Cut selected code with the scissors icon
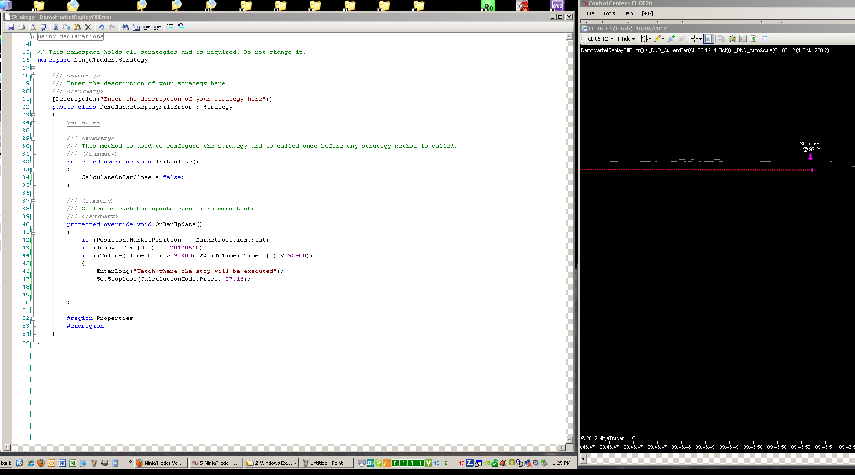 tap(56, 28)
